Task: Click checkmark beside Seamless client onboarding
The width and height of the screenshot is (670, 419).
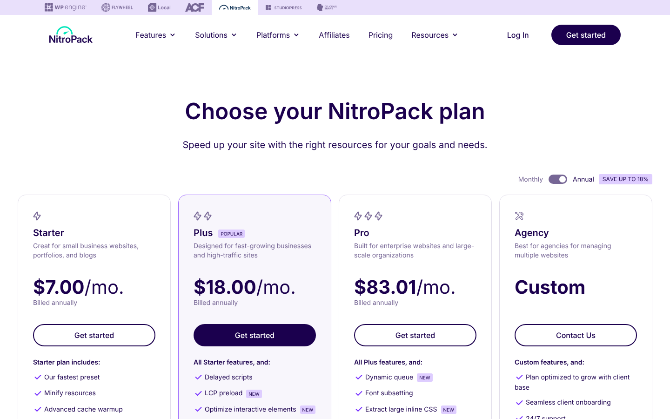Action: (x=520, y=402)
